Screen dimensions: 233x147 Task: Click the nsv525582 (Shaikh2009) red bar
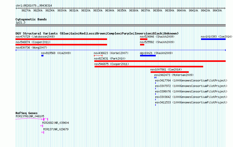click(142, 45)
